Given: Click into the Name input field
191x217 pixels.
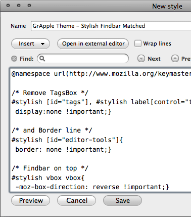Looking at the screenshot, I should click(111, 26).
